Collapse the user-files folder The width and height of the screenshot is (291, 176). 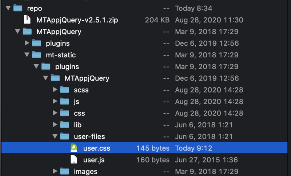pos(55,136)
